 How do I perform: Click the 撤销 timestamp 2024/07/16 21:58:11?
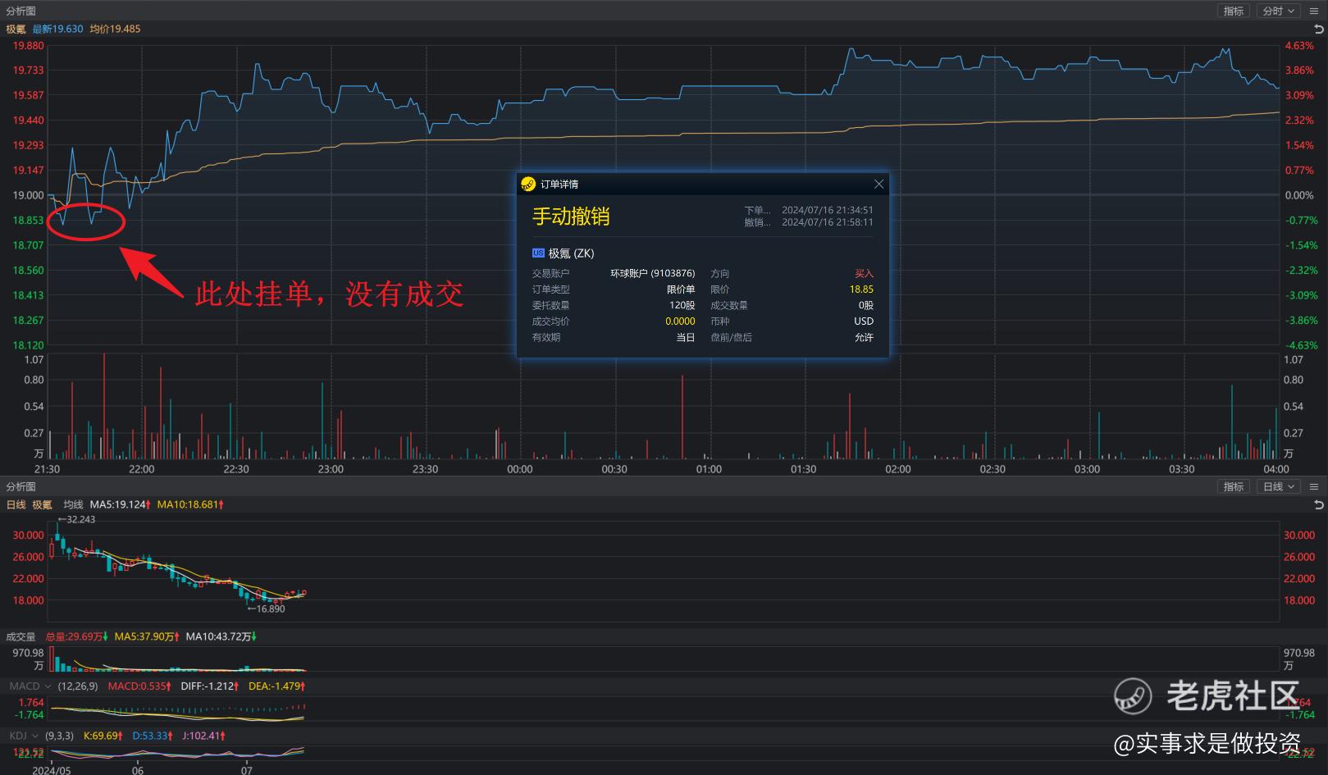pos(827,222)
